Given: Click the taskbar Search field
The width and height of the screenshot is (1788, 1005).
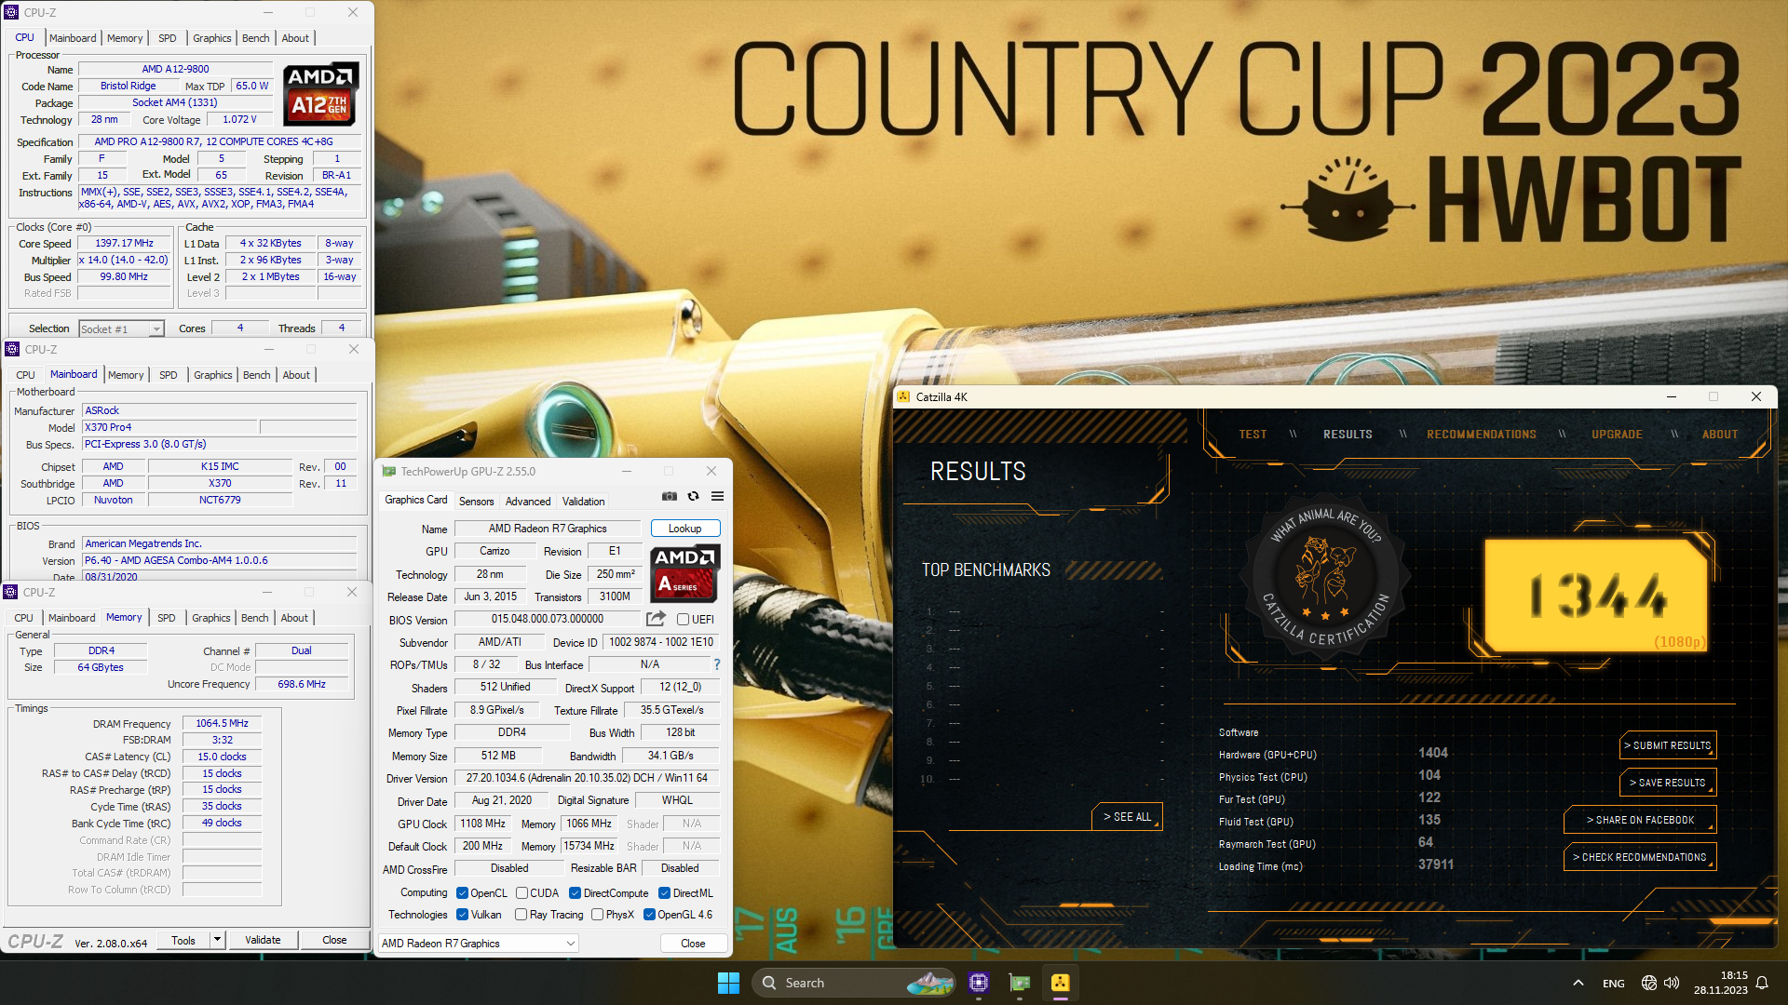Looking at the screenshot, I should pyautogui.click(x=854, y=983).
